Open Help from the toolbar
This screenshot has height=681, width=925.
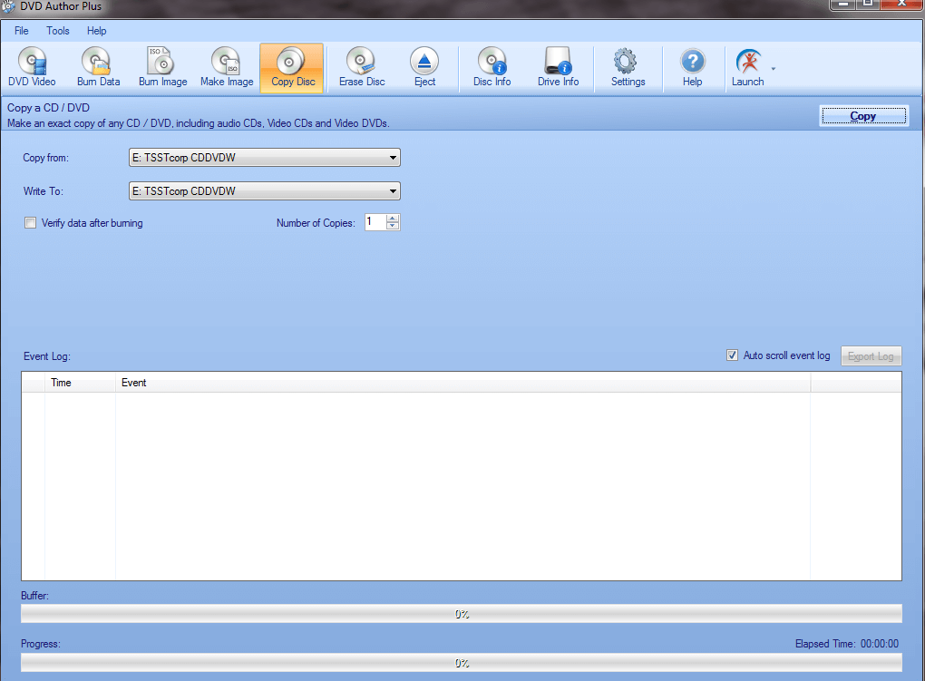(x=693, y=67)
